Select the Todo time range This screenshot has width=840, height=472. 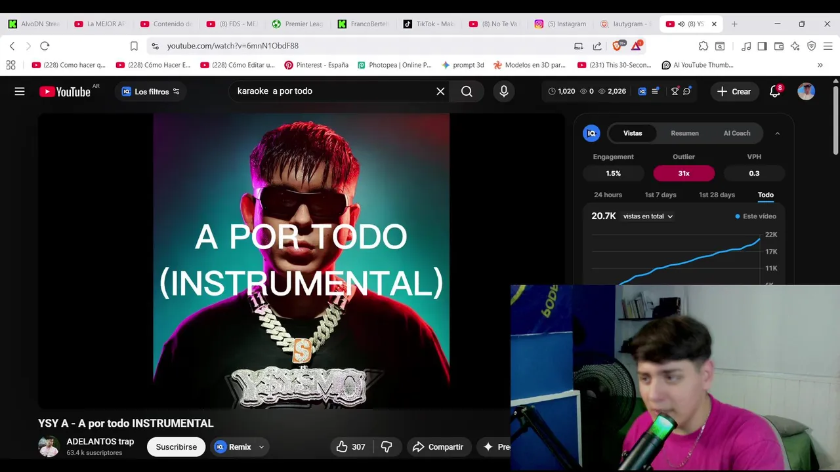click(x=766, y=195)
